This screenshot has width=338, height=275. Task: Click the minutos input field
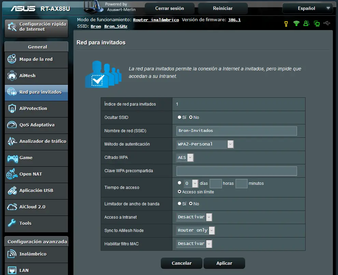[x=241, y=183]
